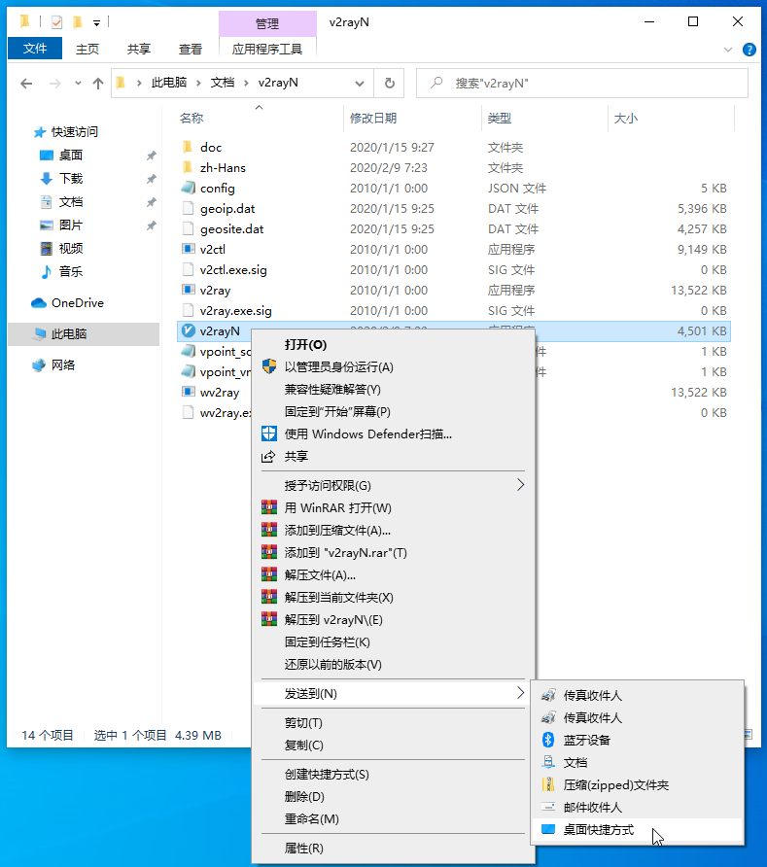Click 复制(C) in context menu
The image size is (767, 867).
tap(393, 745)
